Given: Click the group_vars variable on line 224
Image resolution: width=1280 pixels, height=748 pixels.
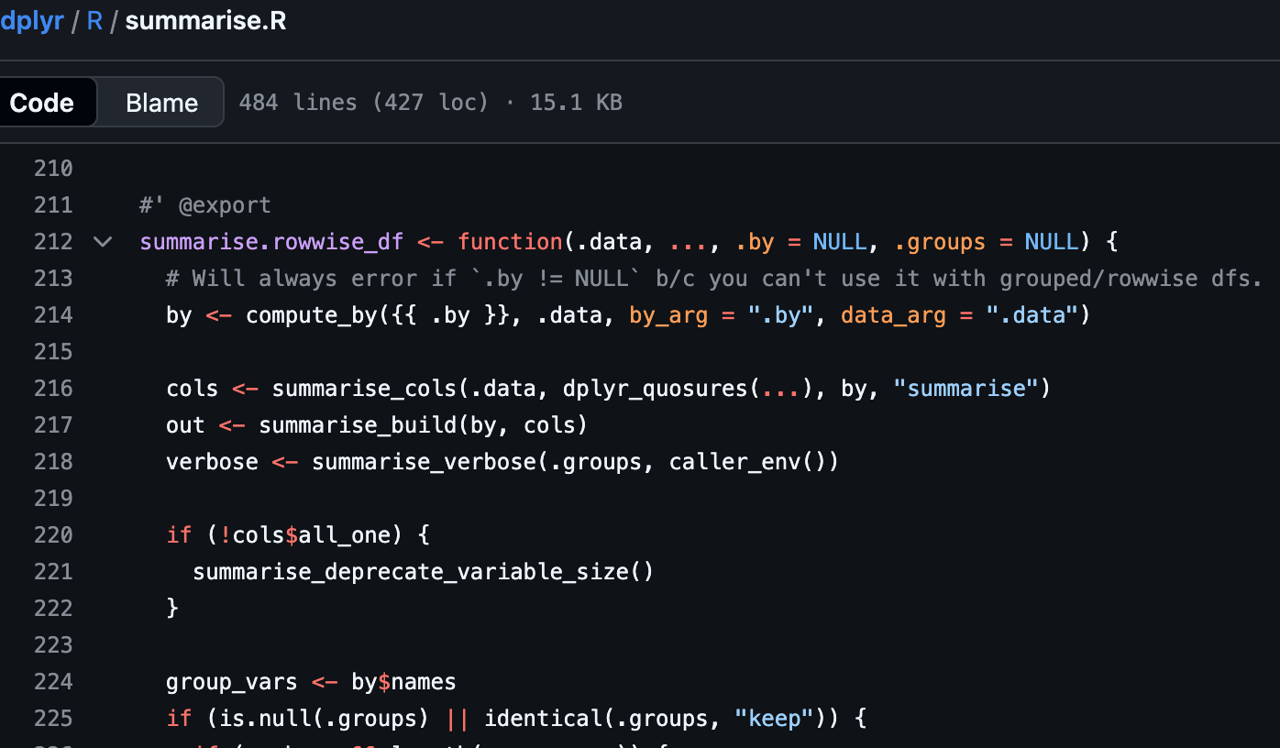Looking at the screenshot, I should [232, 682].
